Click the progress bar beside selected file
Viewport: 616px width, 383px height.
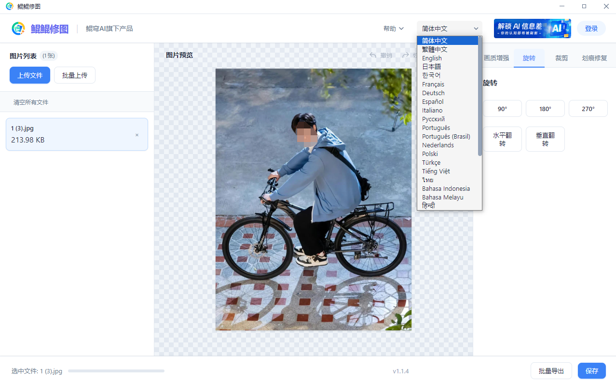(x=116, y=371)
